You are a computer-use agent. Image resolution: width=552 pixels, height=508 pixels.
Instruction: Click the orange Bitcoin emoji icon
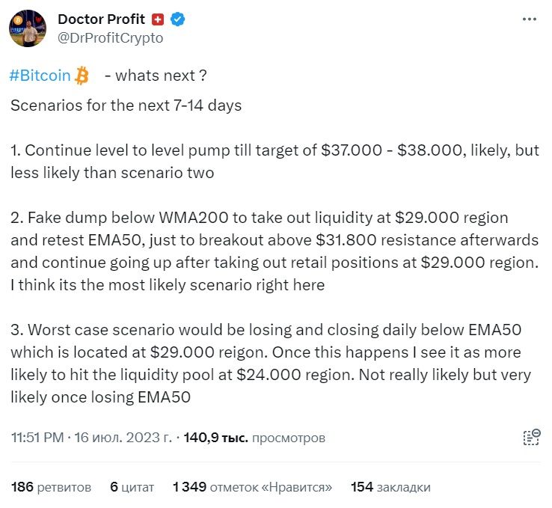pos(82,76)
